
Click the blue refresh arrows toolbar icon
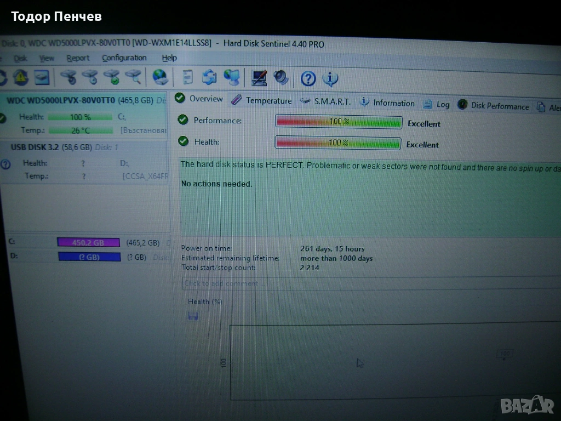click(209, 78)
